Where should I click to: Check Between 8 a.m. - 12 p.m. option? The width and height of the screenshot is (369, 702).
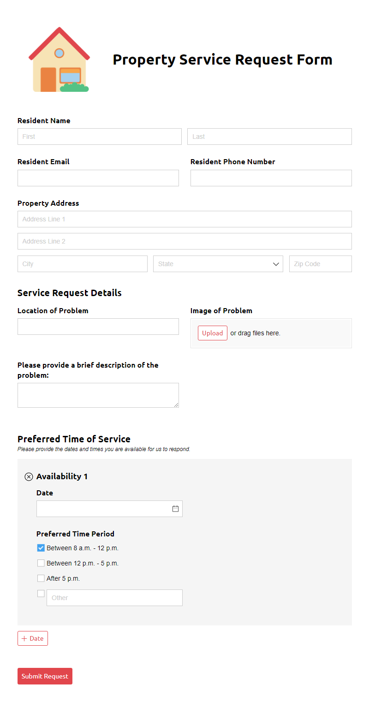point(41,548)
